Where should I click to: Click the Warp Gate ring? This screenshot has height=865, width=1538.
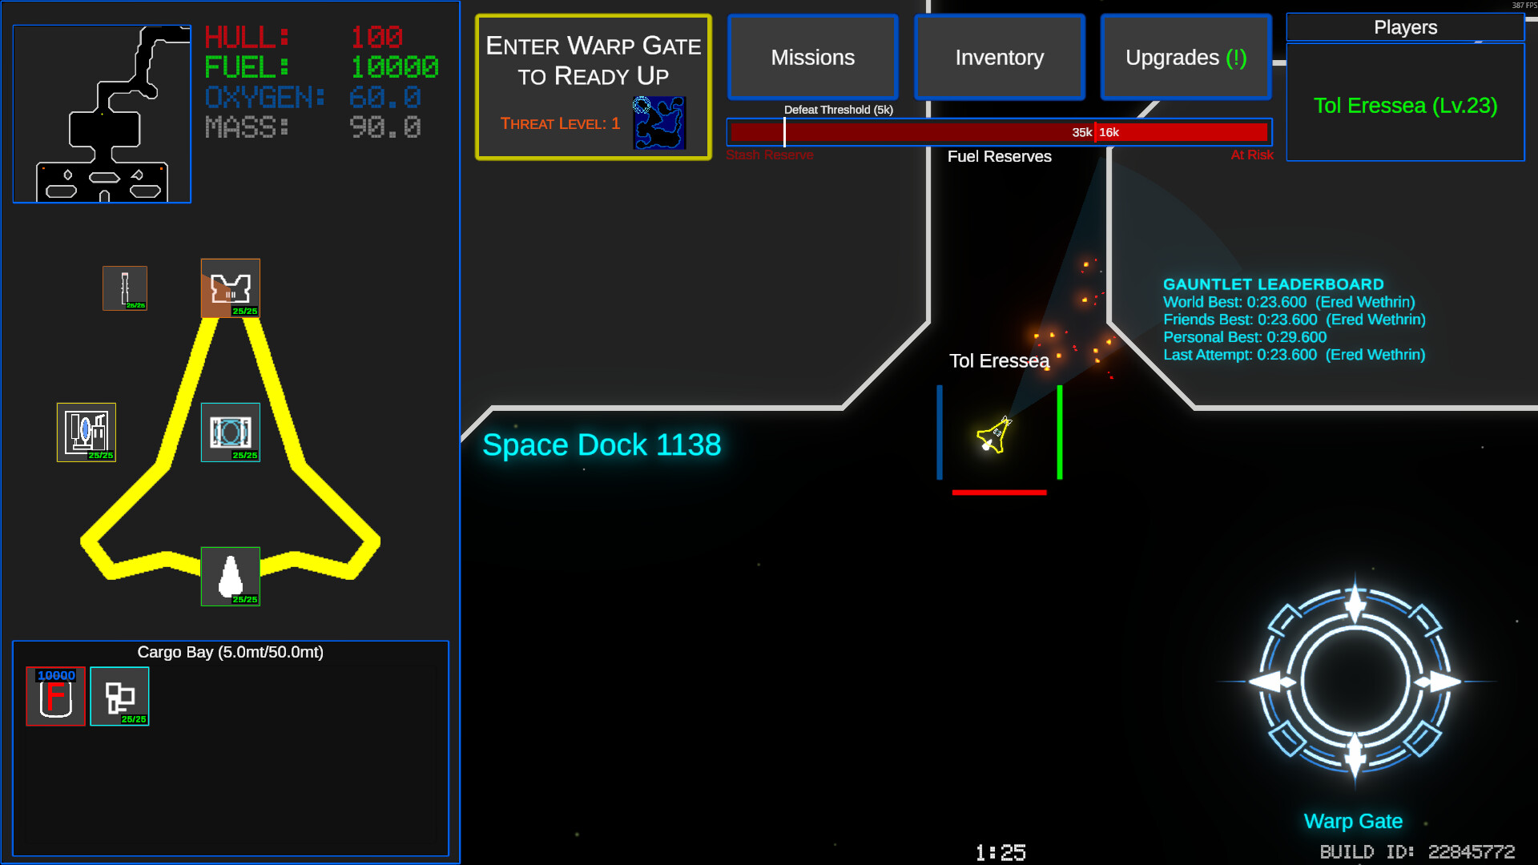point(1354,681)
